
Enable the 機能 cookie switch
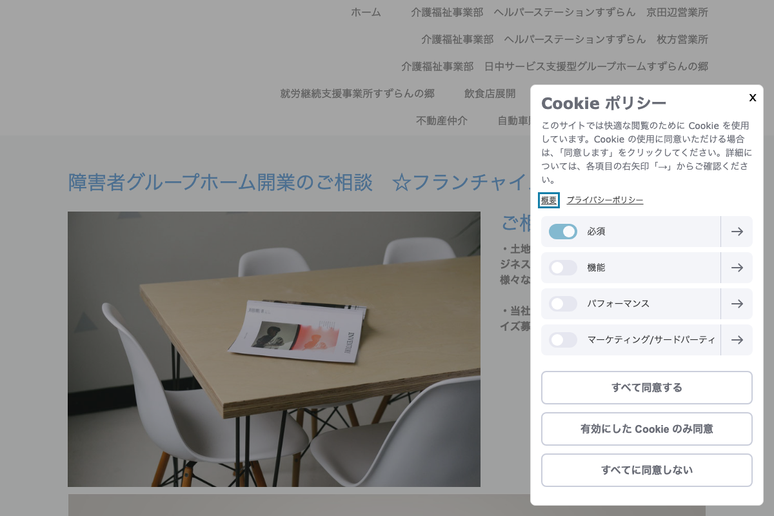click(x=563, y=268)
